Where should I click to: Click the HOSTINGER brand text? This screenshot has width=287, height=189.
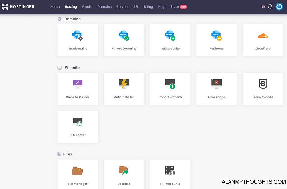click(22, 6)
